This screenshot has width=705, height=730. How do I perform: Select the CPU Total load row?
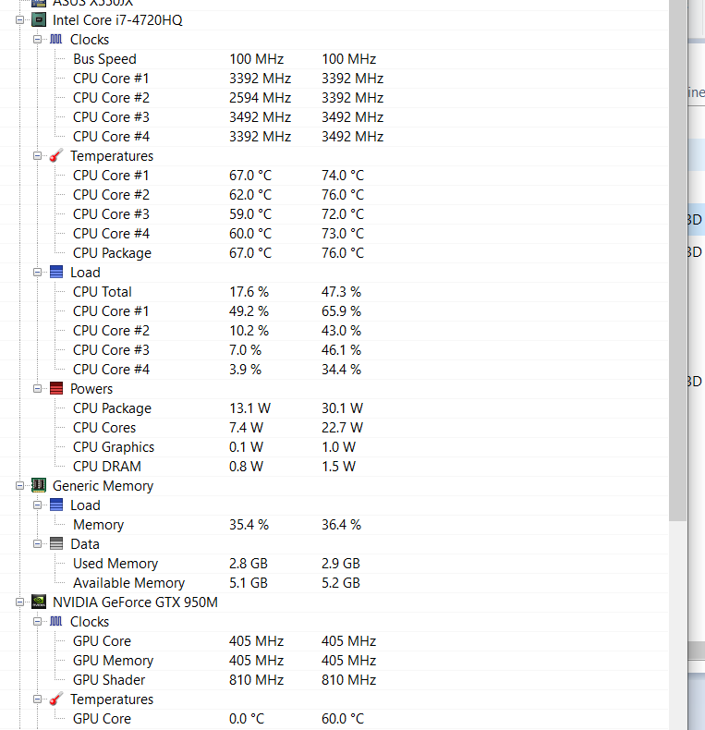[x=334, y=292]
